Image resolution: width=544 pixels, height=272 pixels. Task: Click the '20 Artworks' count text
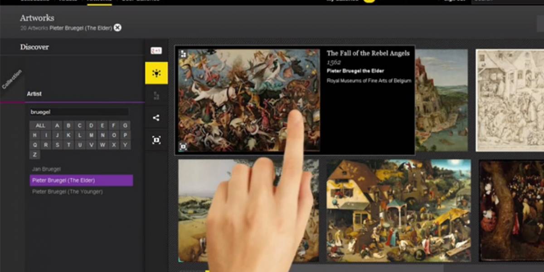point(34,28)
